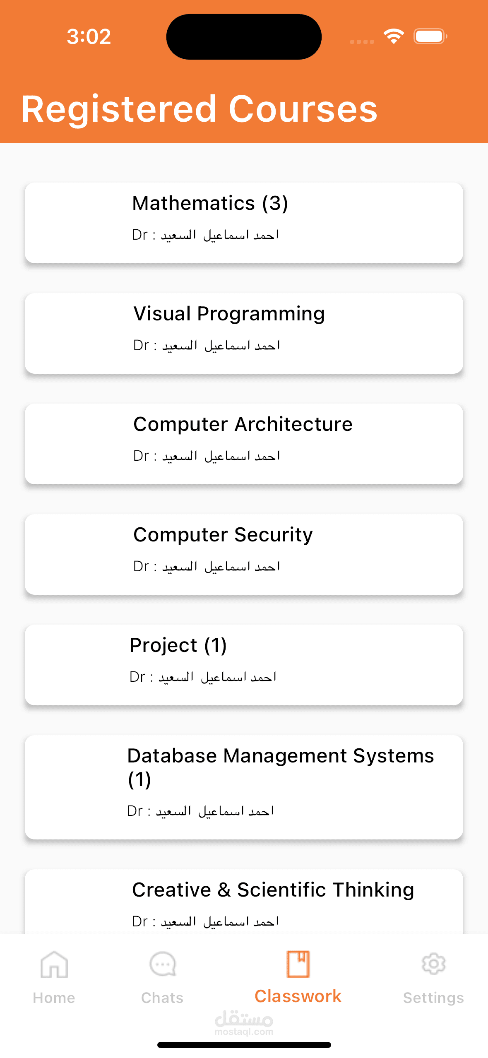Image resolution: width=488 pixels, height=1058 pixels.
Task: Open the Mathematics (3) course card
Action: [x=244, y=223]
